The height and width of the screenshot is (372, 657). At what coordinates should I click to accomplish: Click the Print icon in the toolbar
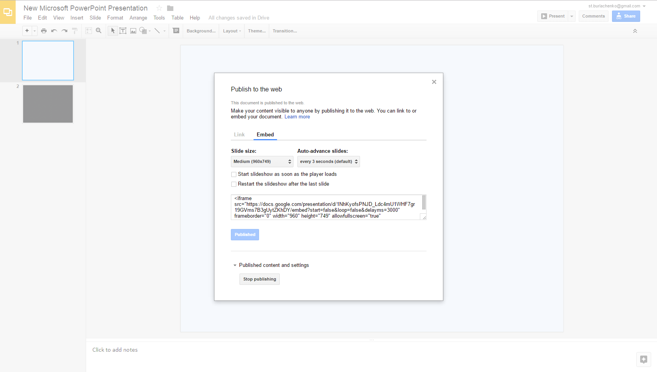(44, 31)
